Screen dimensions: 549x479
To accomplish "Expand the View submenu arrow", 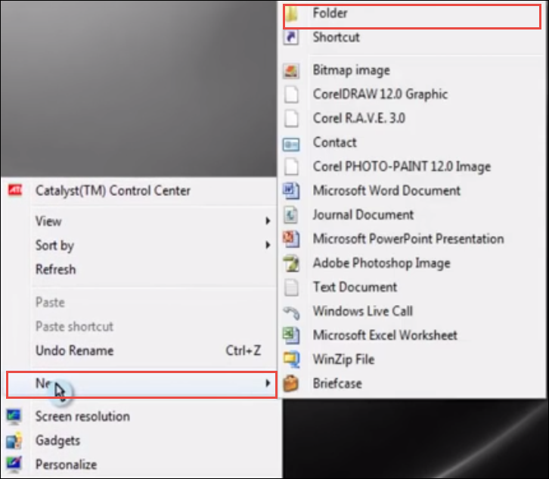I will 268,221.
